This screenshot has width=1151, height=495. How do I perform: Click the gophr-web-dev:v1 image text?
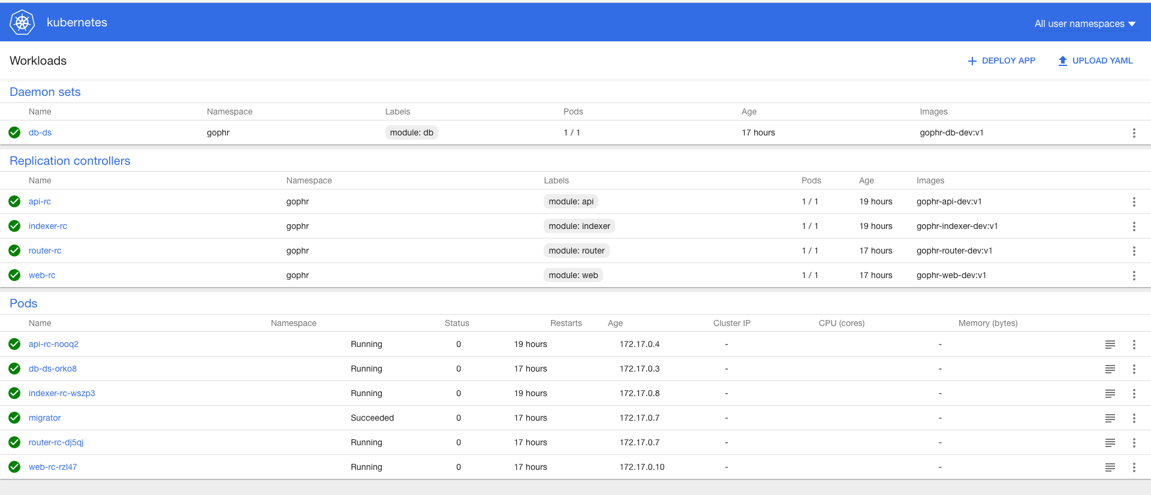coord(951,275)
